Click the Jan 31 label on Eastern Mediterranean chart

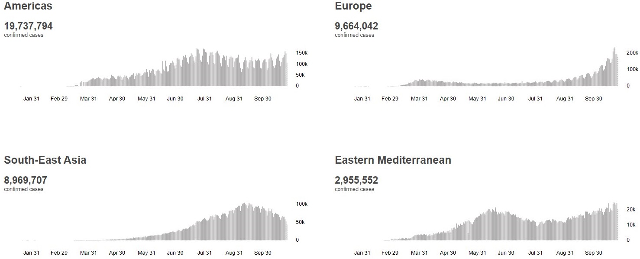[x=362, y=253]
